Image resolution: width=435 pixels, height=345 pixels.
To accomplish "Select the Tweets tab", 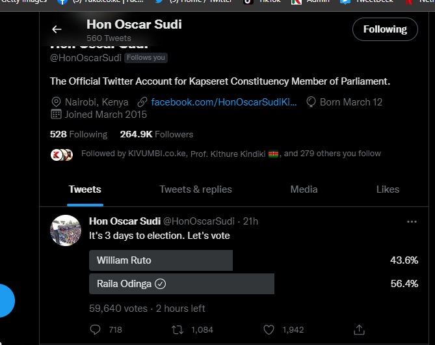I will pyautogui.click(x=85, y=189).
